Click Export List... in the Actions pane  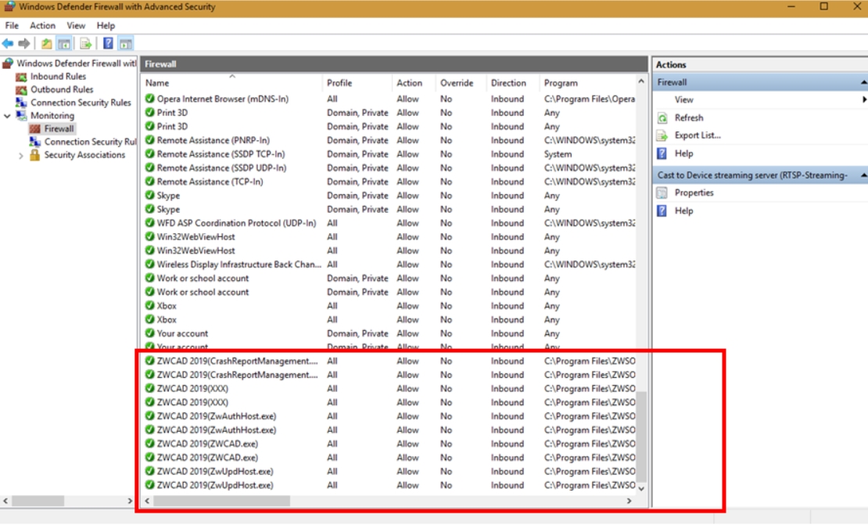click(698, 135)
